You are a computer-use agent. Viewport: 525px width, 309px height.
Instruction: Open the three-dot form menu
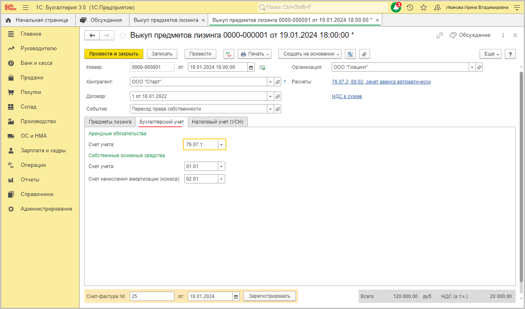click(503, 35)
